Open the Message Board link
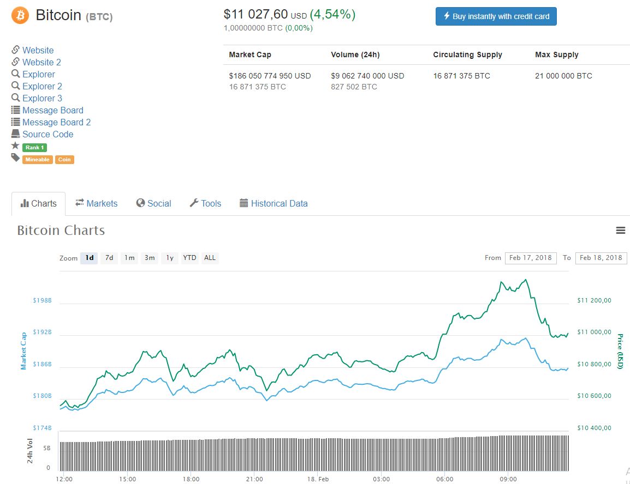The height and width of the screenshot is (484, 630). [x=53, y=110]
